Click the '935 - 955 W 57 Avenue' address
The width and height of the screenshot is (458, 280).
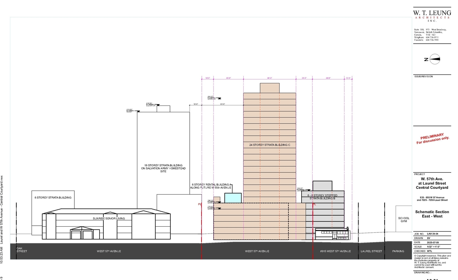pos(432,198)
